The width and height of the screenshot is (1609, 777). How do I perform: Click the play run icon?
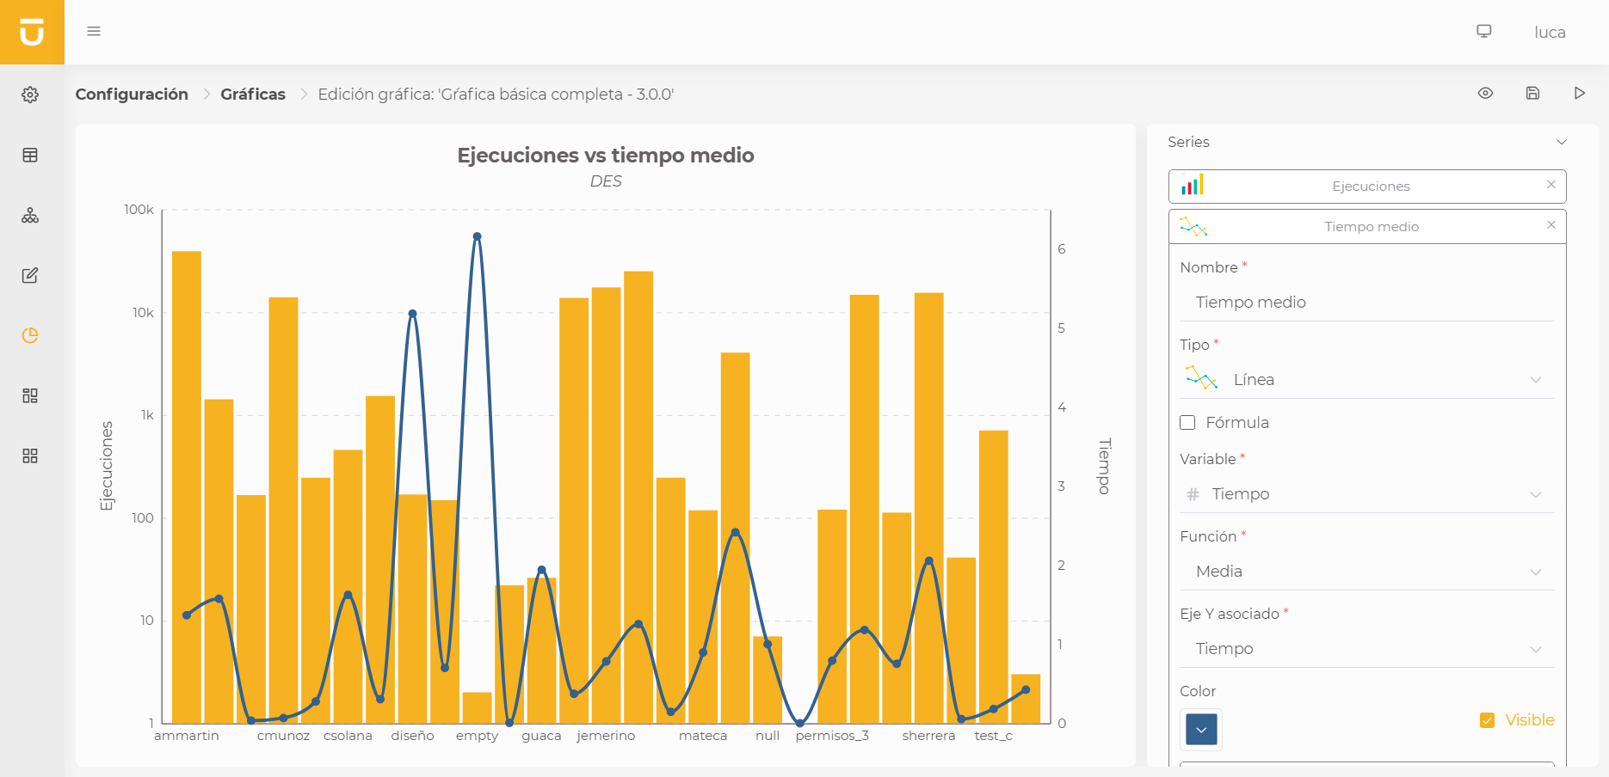[x=1580, y=93]
